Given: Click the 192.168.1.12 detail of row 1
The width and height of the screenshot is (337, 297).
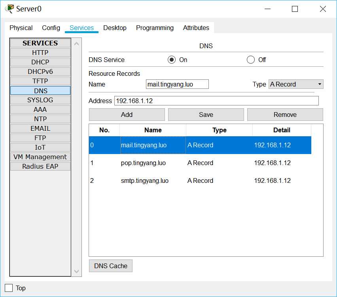Looking at the screenshot, I should pyautogui.click(x=272, y=163).
